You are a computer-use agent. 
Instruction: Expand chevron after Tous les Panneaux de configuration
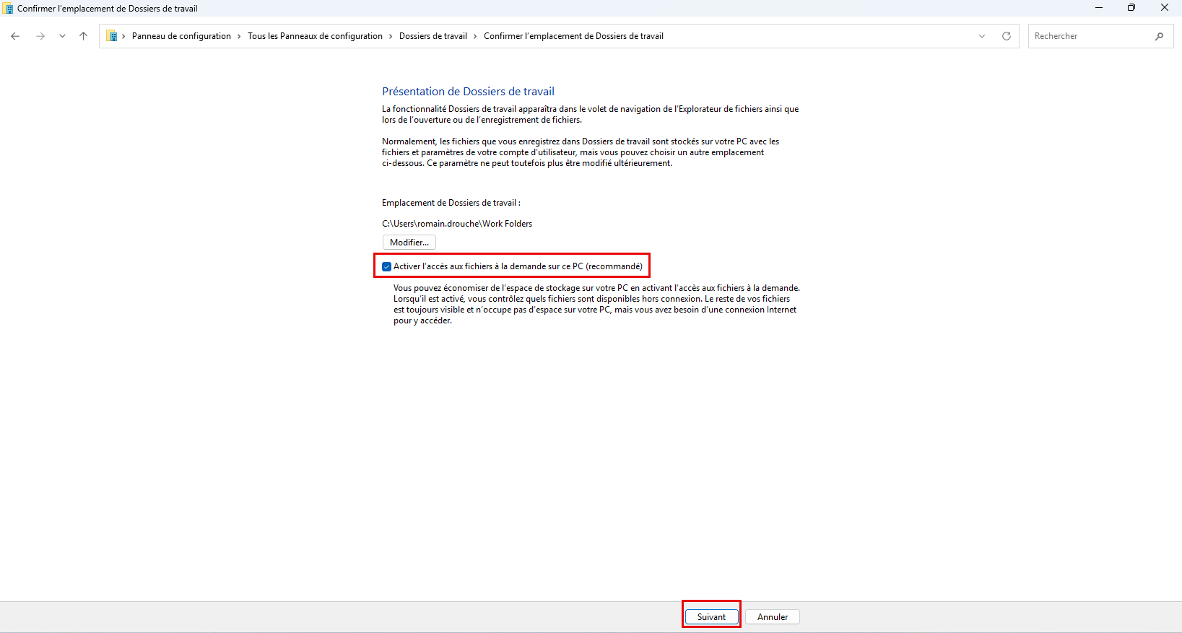(x=391, y=36)
